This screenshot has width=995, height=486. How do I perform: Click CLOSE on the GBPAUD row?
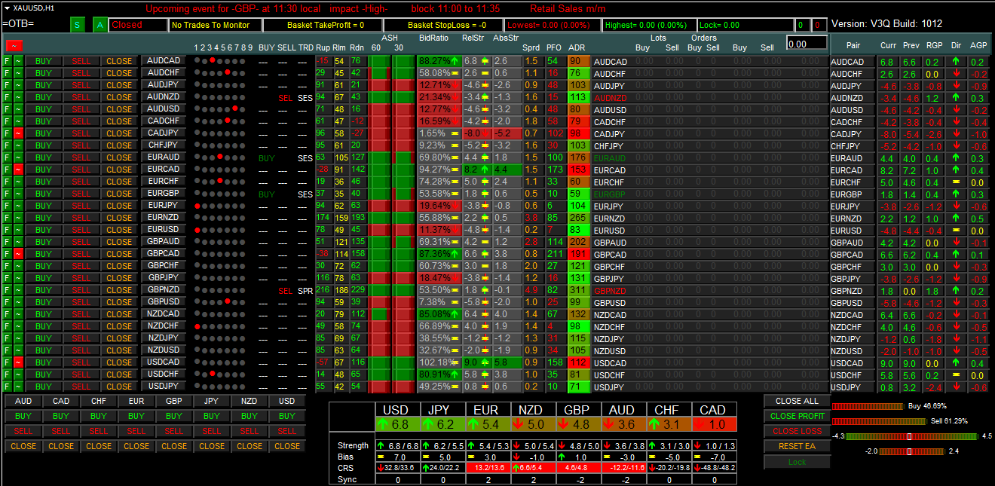point(119,242)
